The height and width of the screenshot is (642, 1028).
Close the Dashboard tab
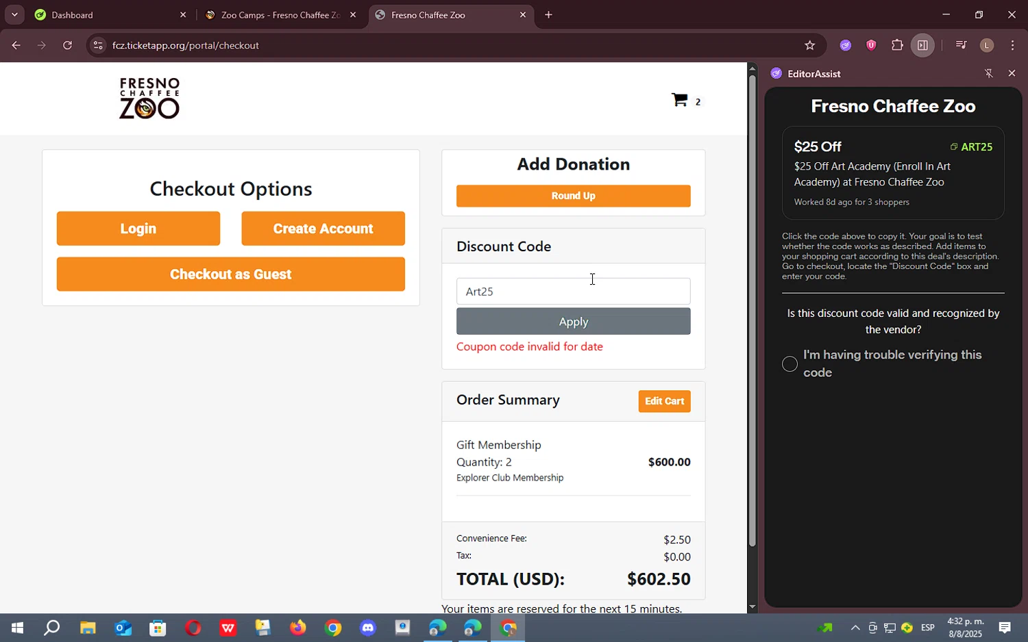[183, 14]
